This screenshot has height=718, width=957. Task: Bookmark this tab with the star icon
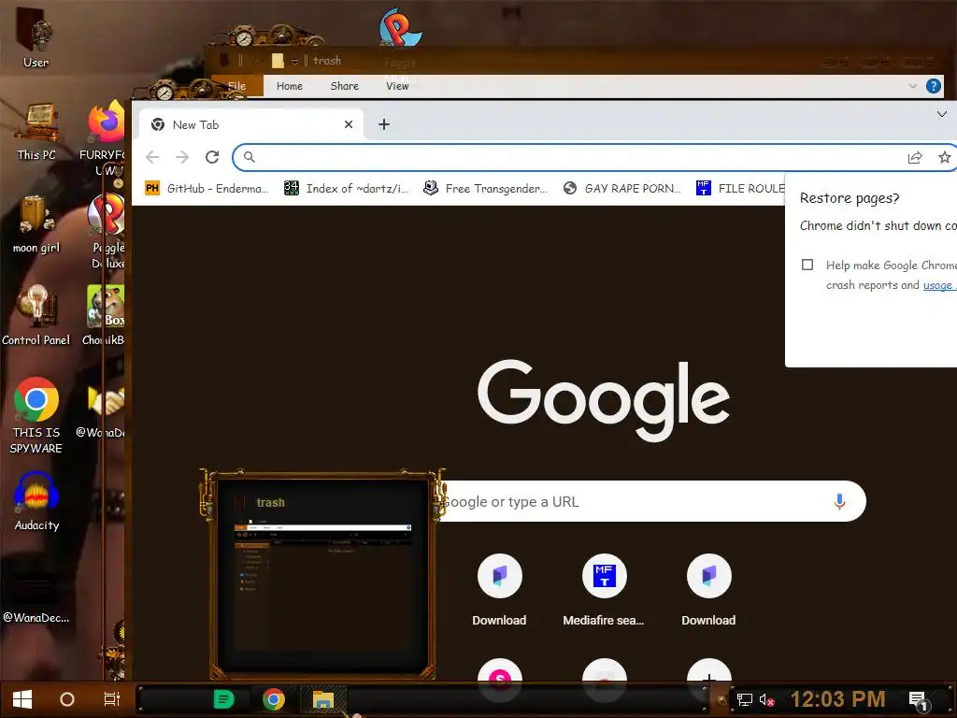click(x=944, y=157)
